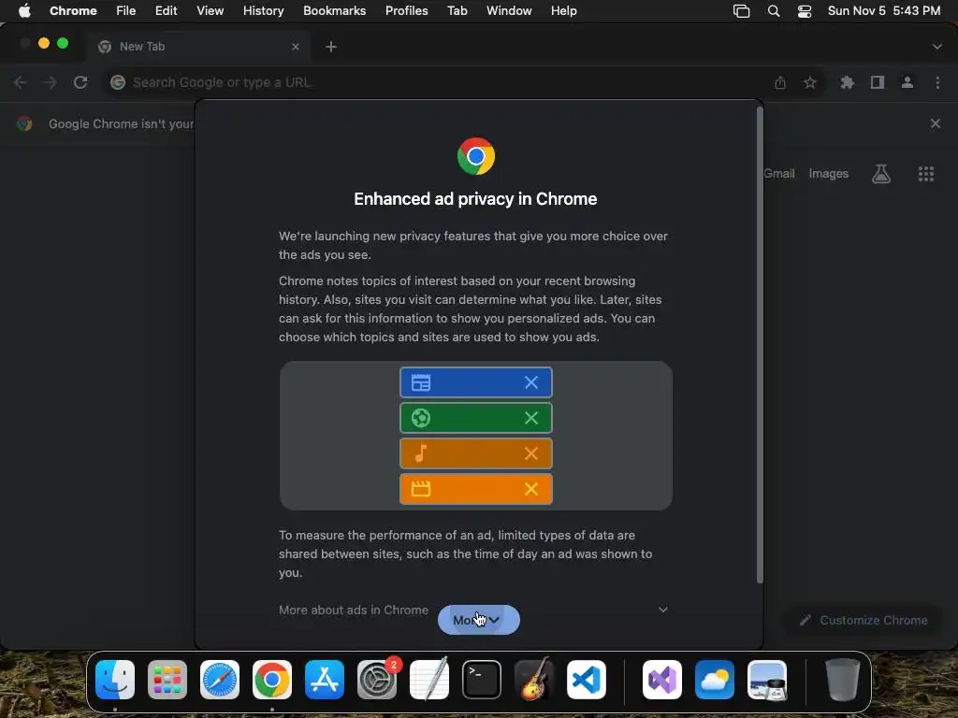Open Launchpad from the Dock
The width and height of the screenshot is (958, 718).
click(167, 680)
